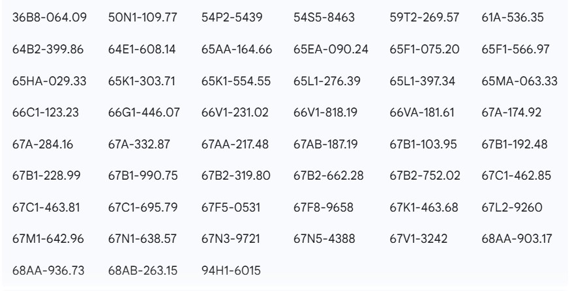Select the 67A-174.92 link
The height and width of the screenshot is (291, 570).
click(511, 112)
